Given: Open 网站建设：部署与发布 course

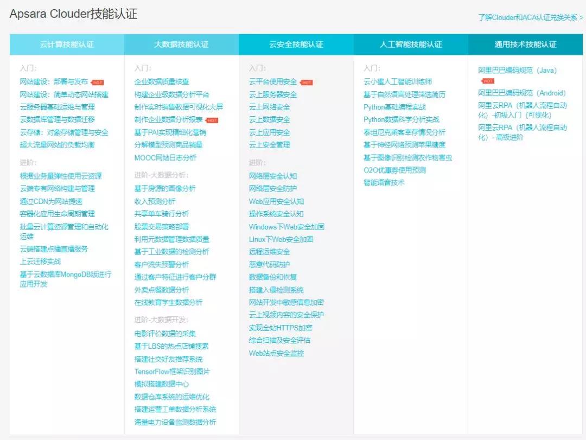Looking at the screenshot, I should [x=54, y=81].
